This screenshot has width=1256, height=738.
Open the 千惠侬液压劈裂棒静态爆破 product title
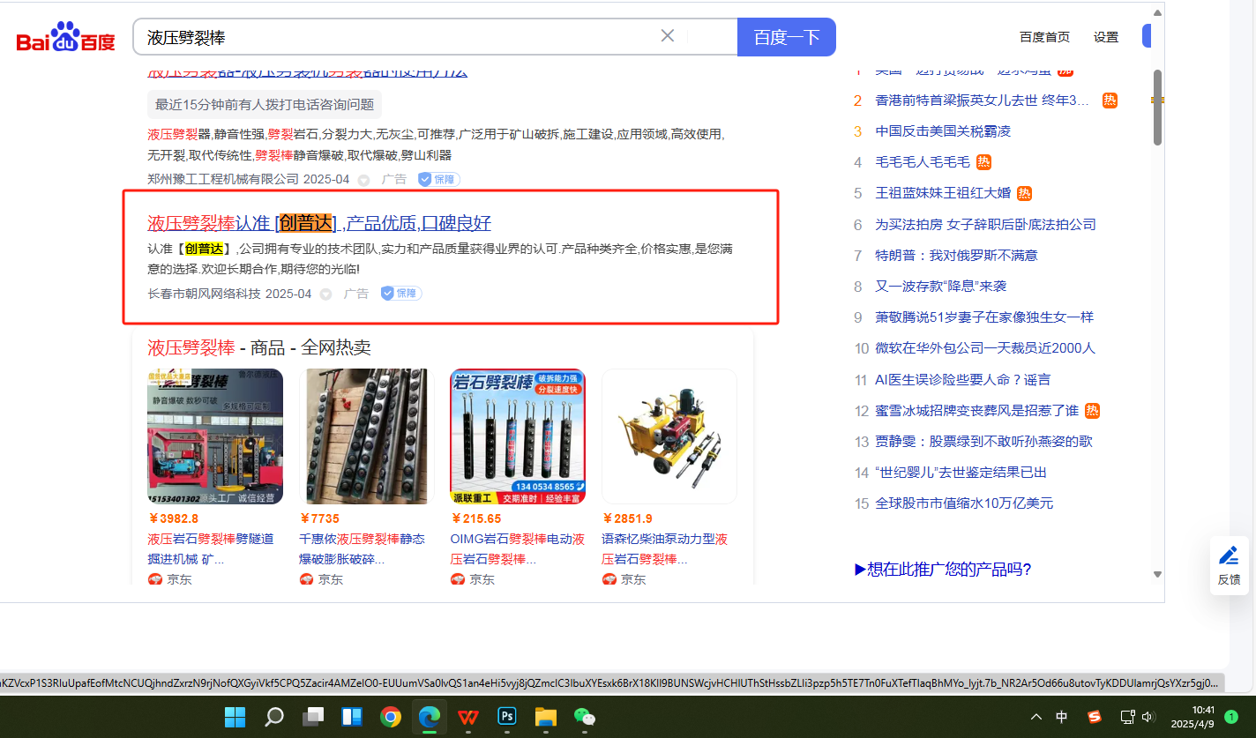point(362,548)
